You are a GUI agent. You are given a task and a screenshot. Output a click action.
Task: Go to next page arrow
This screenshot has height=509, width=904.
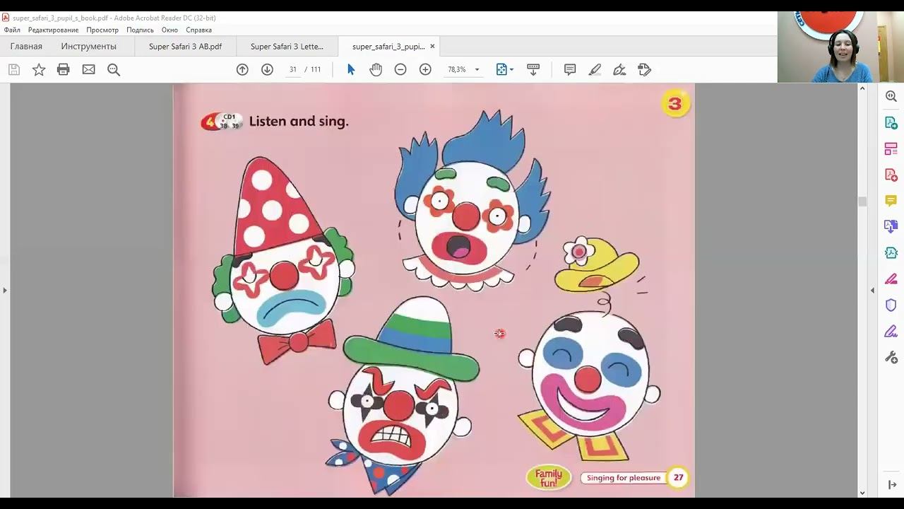(x=267, y=69)
